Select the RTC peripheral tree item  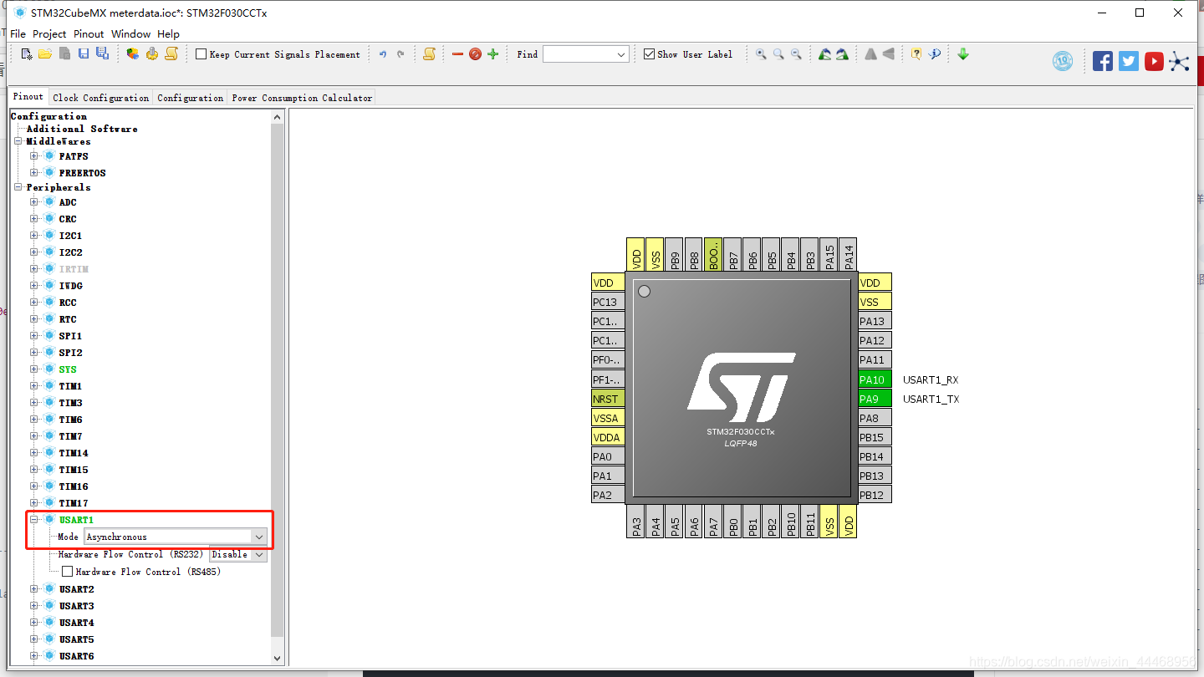pos(68,319)
